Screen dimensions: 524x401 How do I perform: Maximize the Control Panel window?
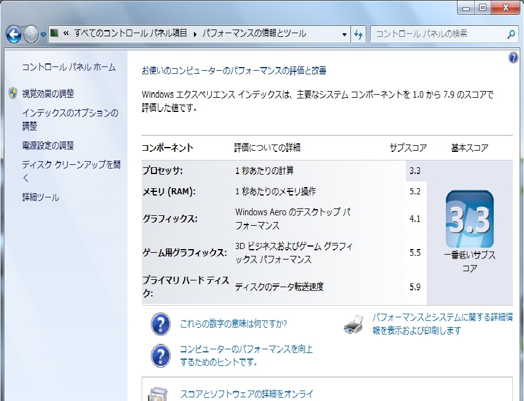pyautogui.click(x=482, y=7)
